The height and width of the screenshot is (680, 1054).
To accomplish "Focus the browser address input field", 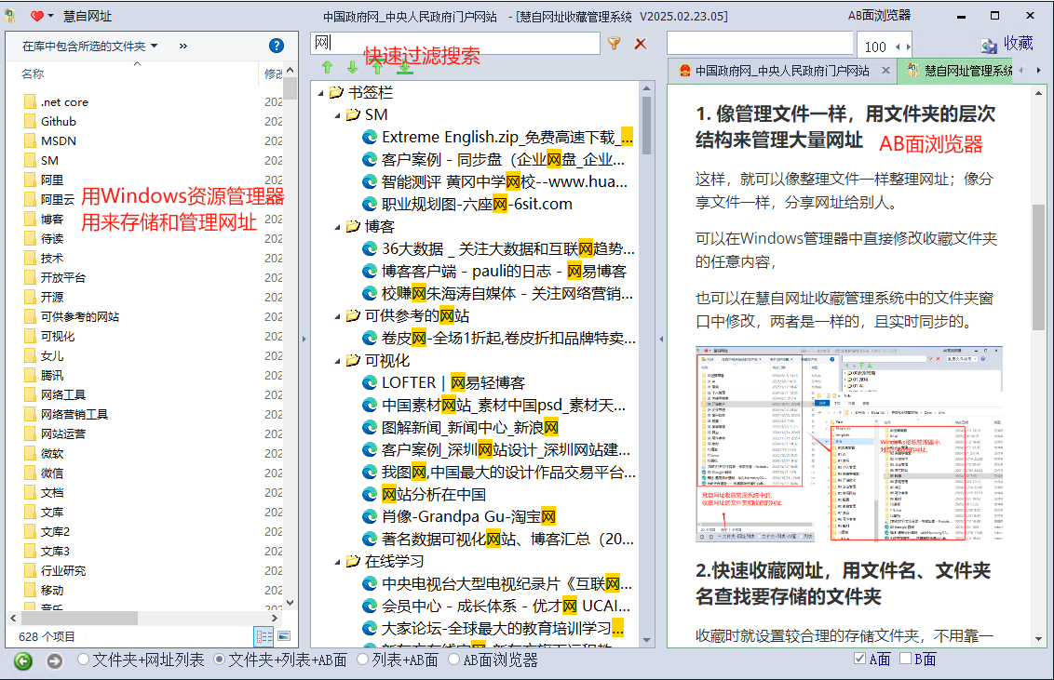I will coord(760,44).
